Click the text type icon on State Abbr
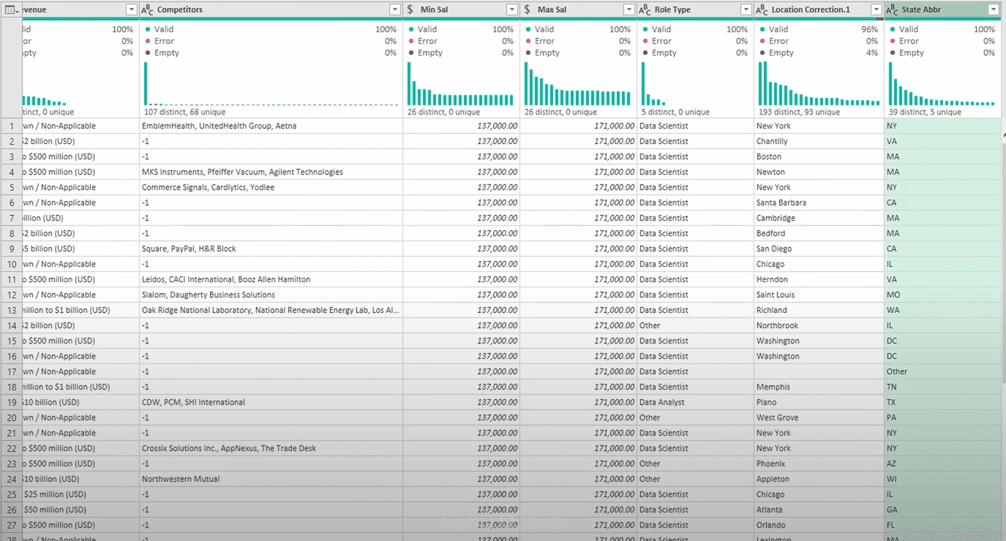Screen dimensions: 1006x541 point(892,10)
